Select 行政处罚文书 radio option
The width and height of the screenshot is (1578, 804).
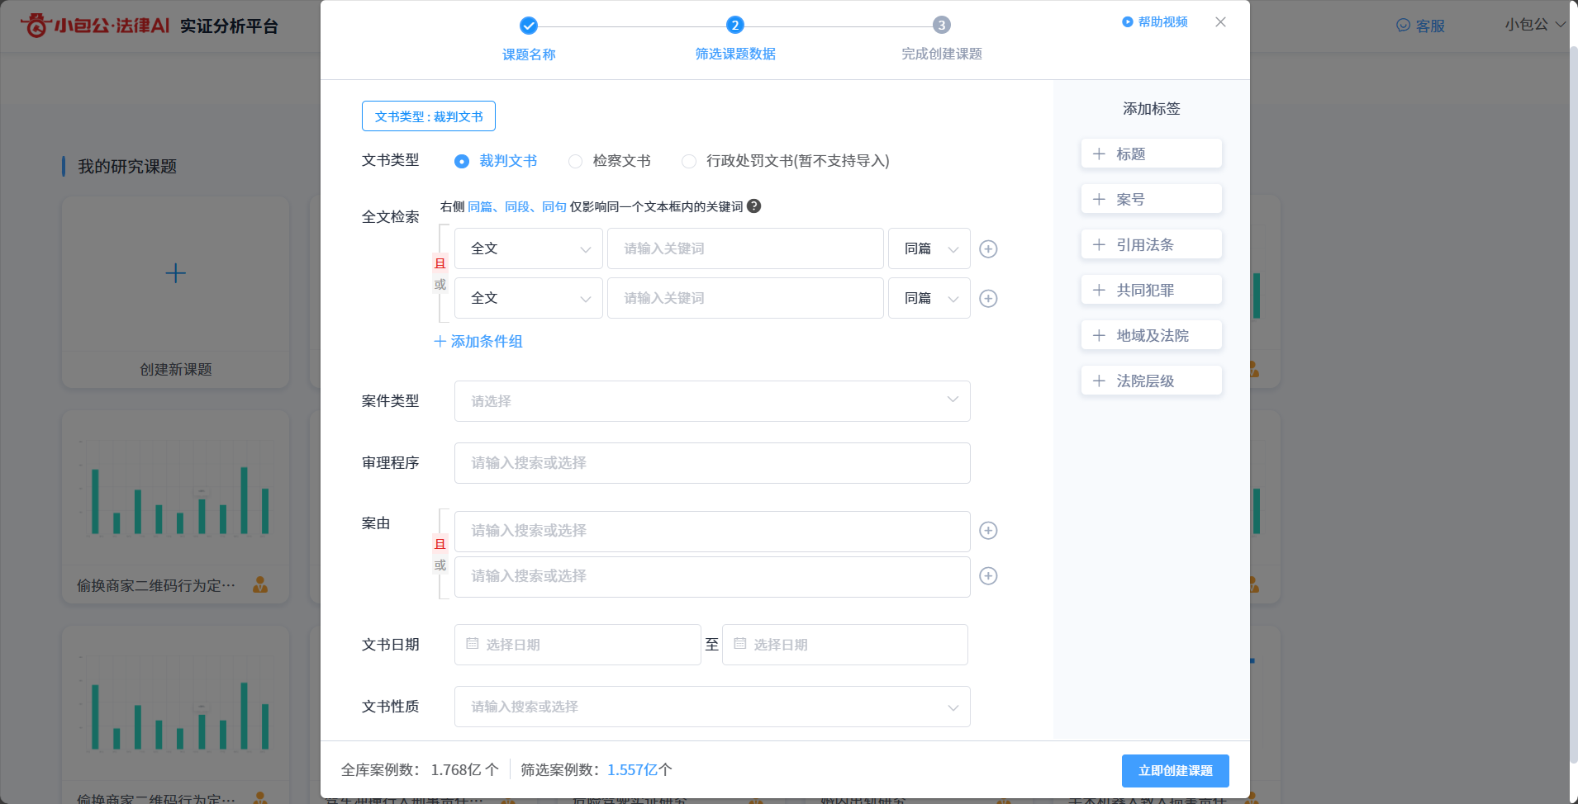point(689,162)
